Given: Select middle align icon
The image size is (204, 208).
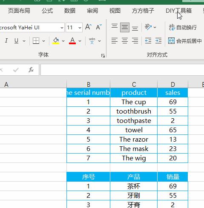Looking at the screenshot, I should pyautogui.click(x=125, y=27).
